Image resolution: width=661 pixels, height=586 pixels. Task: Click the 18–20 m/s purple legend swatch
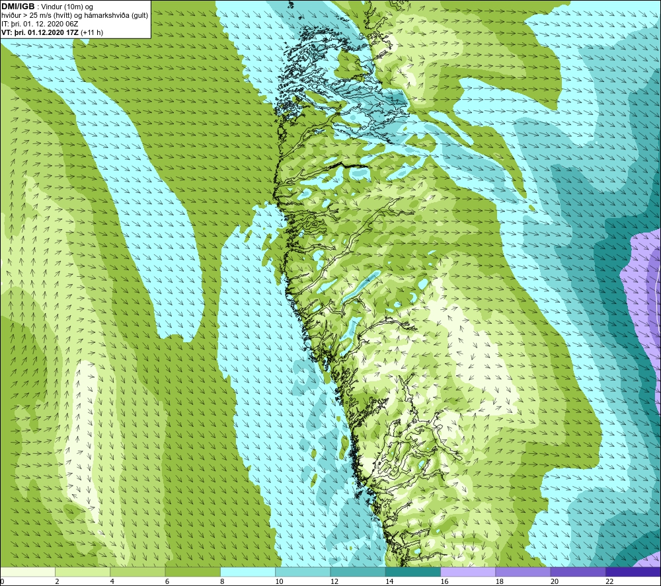tap(523, 571)
